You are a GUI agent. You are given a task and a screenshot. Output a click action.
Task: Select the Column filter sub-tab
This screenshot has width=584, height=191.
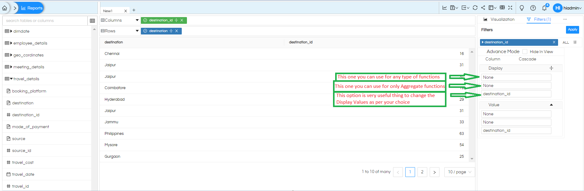pos(493,59)
